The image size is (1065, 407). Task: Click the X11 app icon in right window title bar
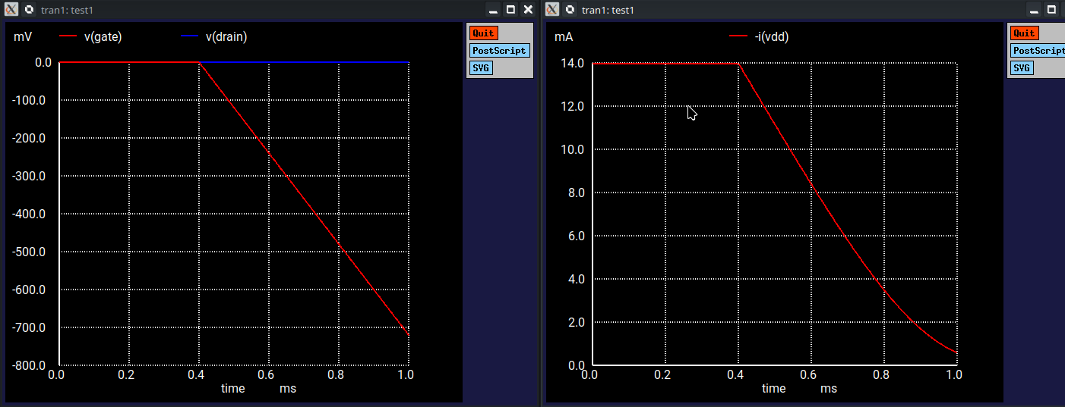coord(552,10)
